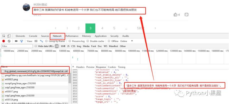The height and width of the screenshot is (104, 229).
Task: Go to comment page 5
Action: pyautogui.click(x=114, y=28)
